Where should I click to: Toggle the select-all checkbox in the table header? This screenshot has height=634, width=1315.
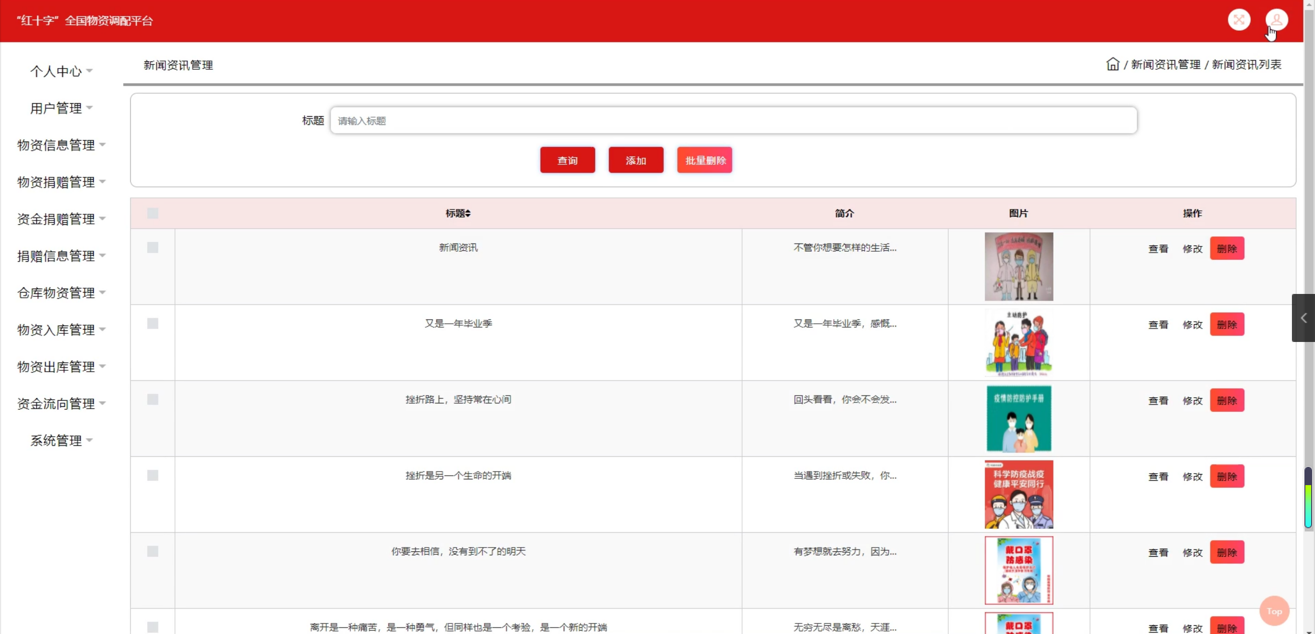[153, 213]
